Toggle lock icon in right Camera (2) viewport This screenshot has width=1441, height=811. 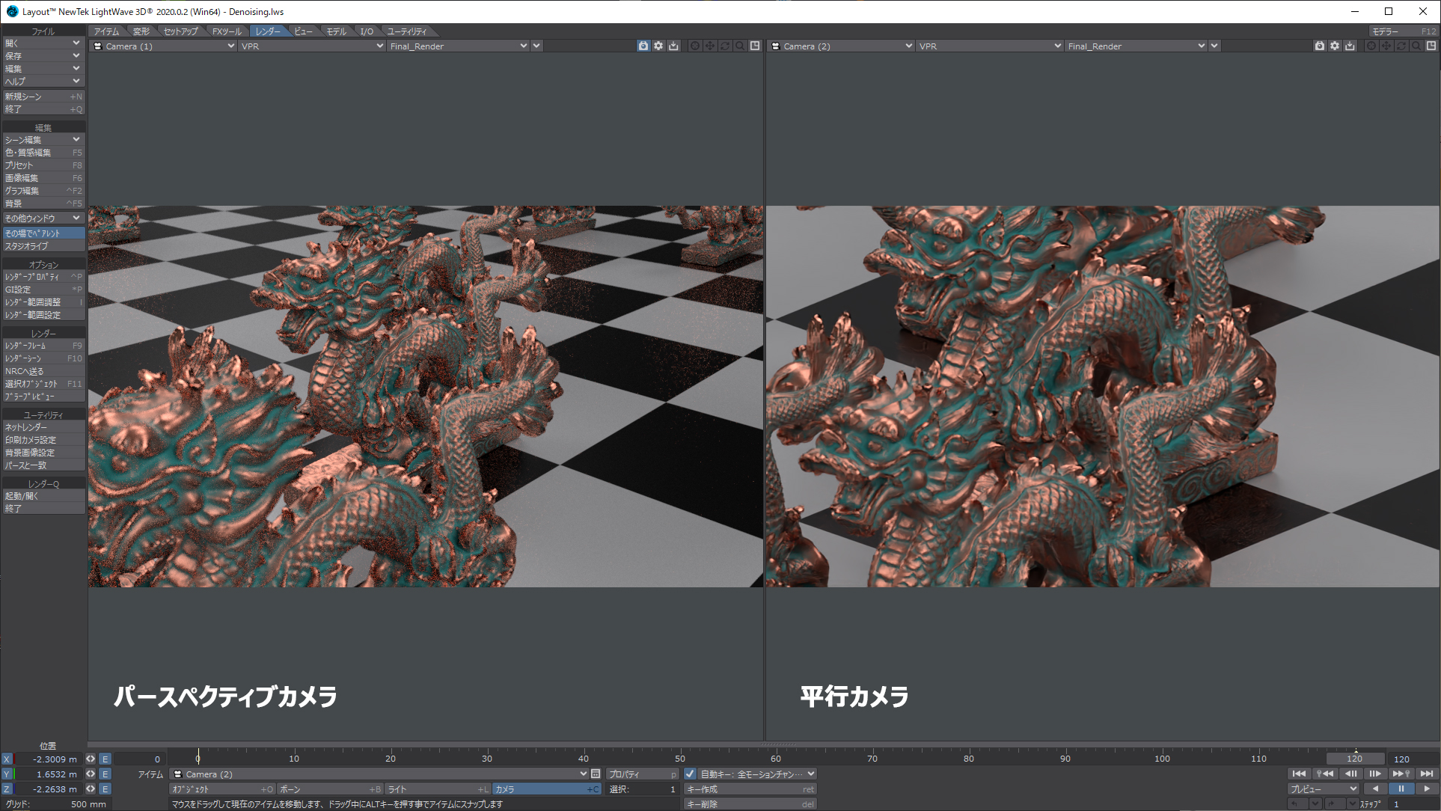tap(1320, 46)
